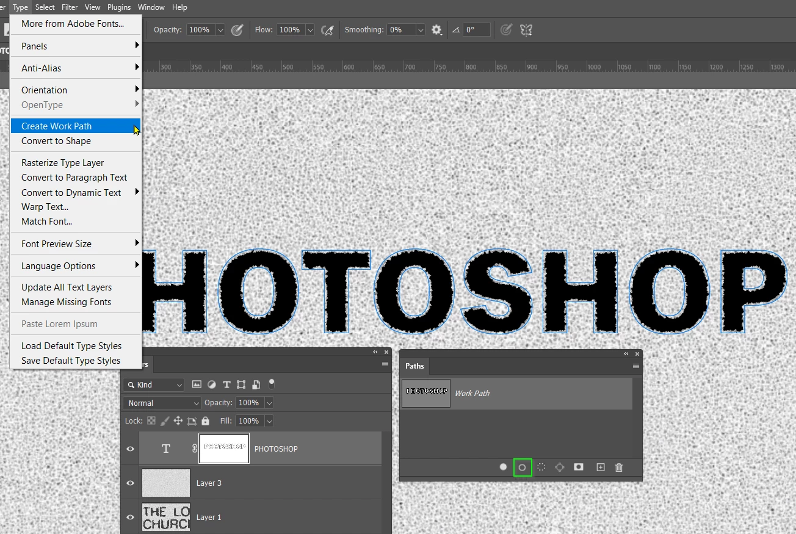796x534 pixels.
Task: Click Smoothing 0% value field
Action: point(401,30)
